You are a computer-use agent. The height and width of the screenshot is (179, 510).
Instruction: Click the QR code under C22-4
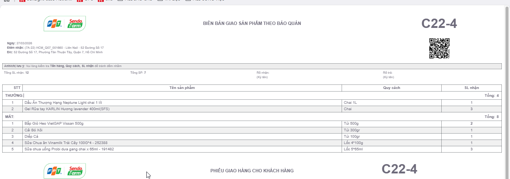tap(439, 48)
